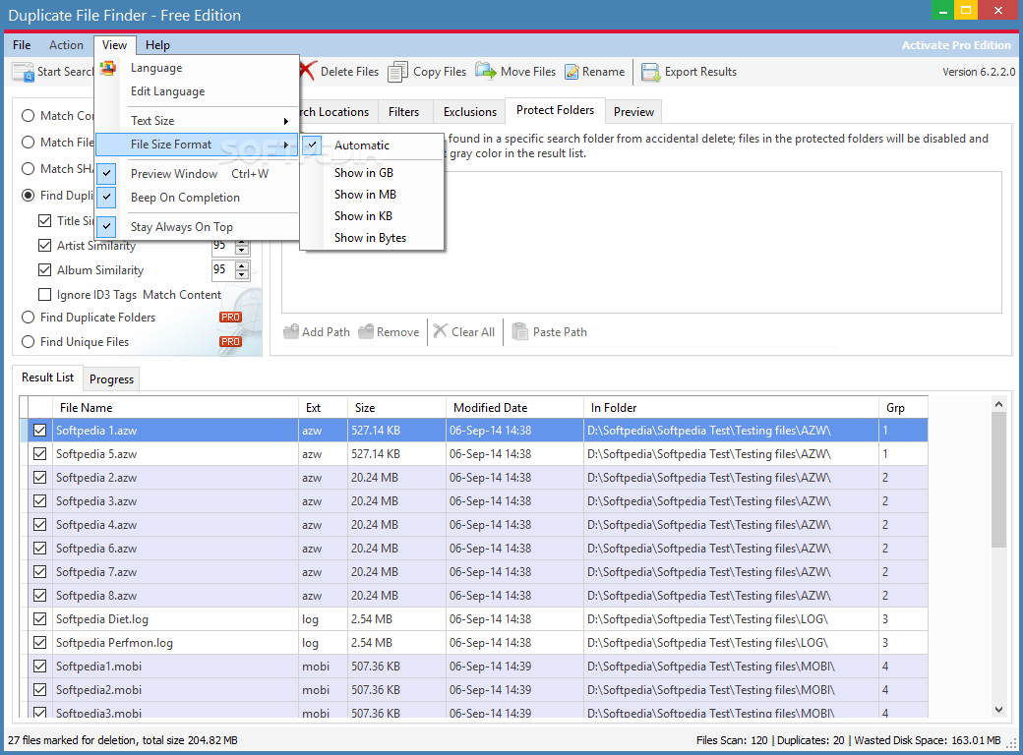Sort results by Ext column
1023x755 pixels.
(x=323, y=408)
